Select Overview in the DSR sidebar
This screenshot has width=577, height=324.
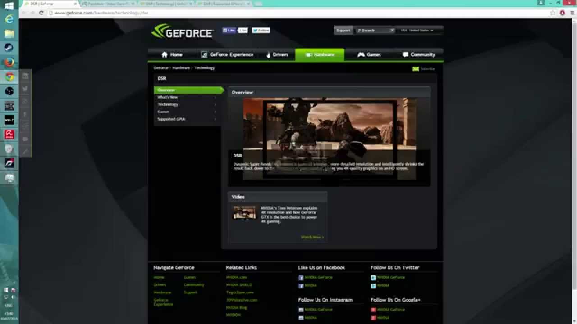tap(189, 90)
